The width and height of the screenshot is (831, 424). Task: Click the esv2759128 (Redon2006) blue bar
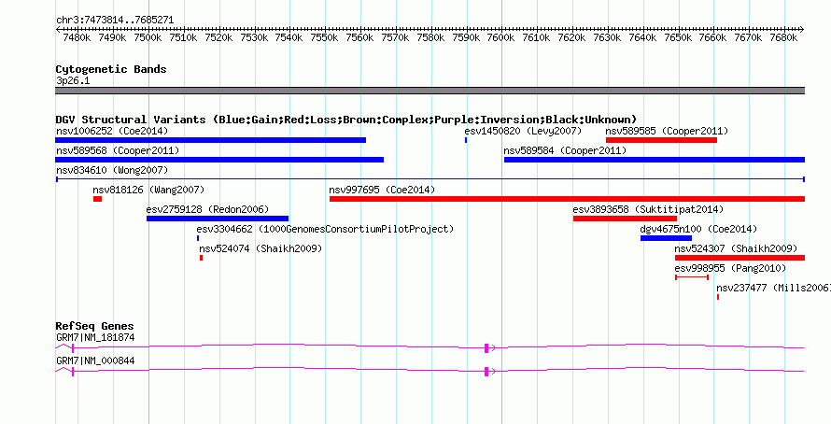pyautogui.click(x=218, y=219)
